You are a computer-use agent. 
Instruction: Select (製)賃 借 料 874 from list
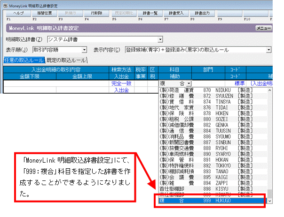[213, 102]
